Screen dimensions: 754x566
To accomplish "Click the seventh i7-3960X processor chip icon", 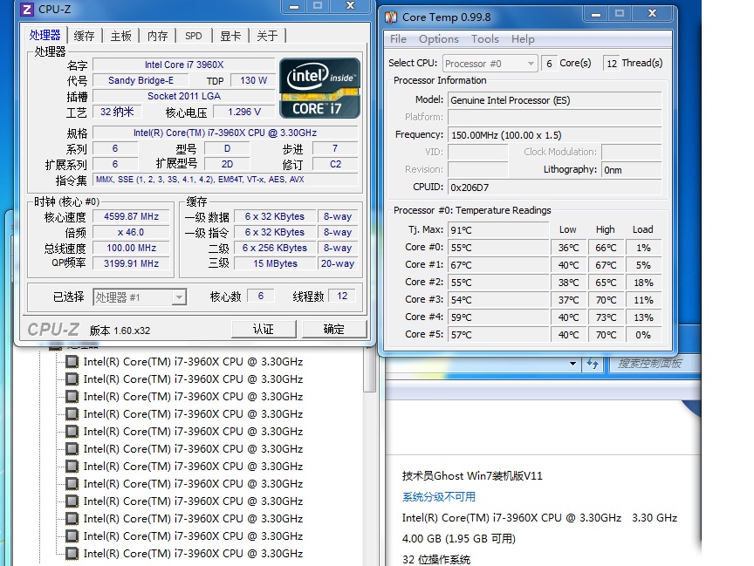I will [x=72, y=466].
